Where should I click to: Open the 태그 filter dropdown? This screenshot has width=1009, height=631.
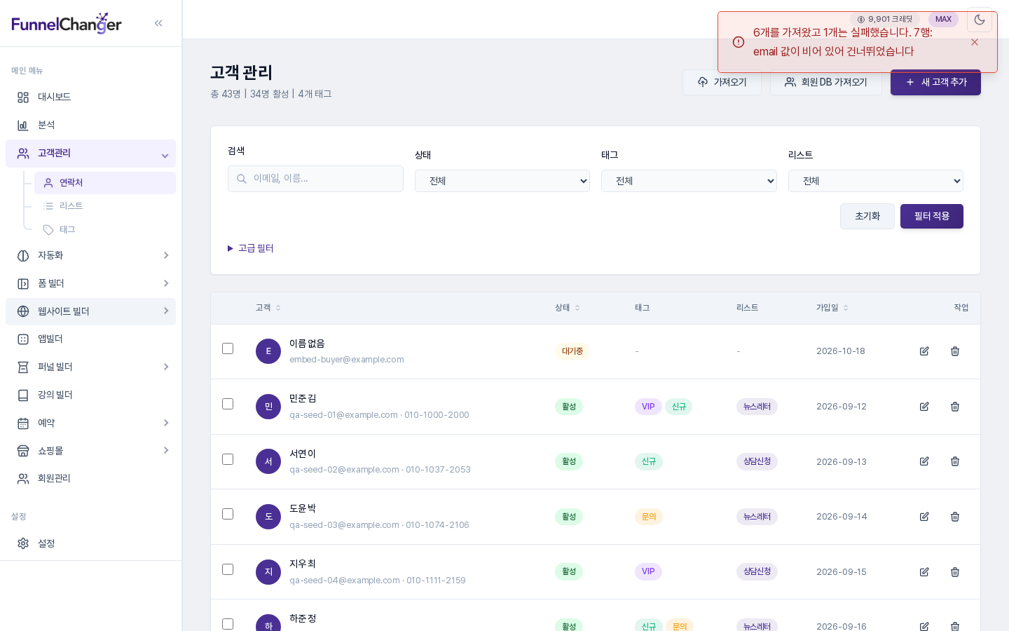click(x=689, y=181)
